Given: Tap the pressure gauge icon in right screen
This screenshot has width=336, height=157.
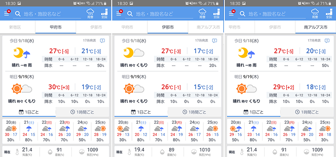Looking at the screenshot, I should pyautogui.click(x=306, y=152).
